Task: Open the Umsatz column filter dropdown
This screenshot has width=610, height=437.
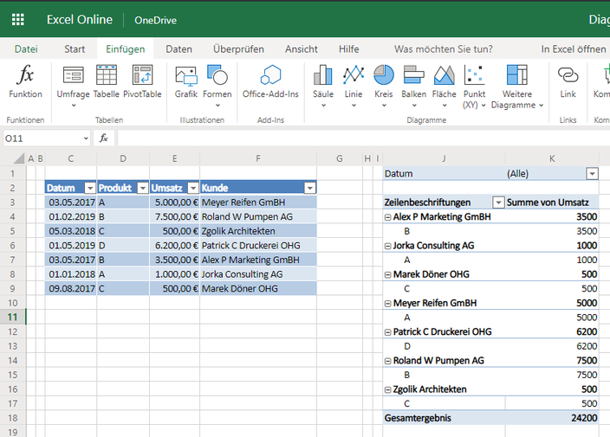Action: tap(193, 188)
